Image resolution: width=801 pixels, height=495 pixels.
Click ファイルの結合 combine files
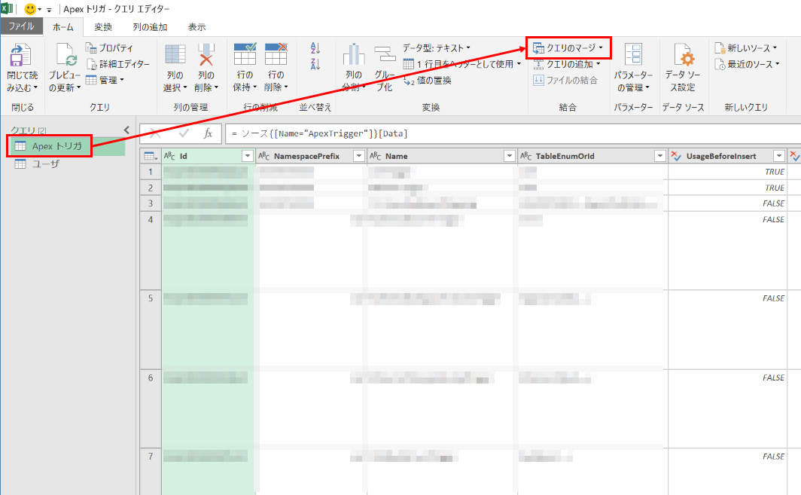(565, 81)
